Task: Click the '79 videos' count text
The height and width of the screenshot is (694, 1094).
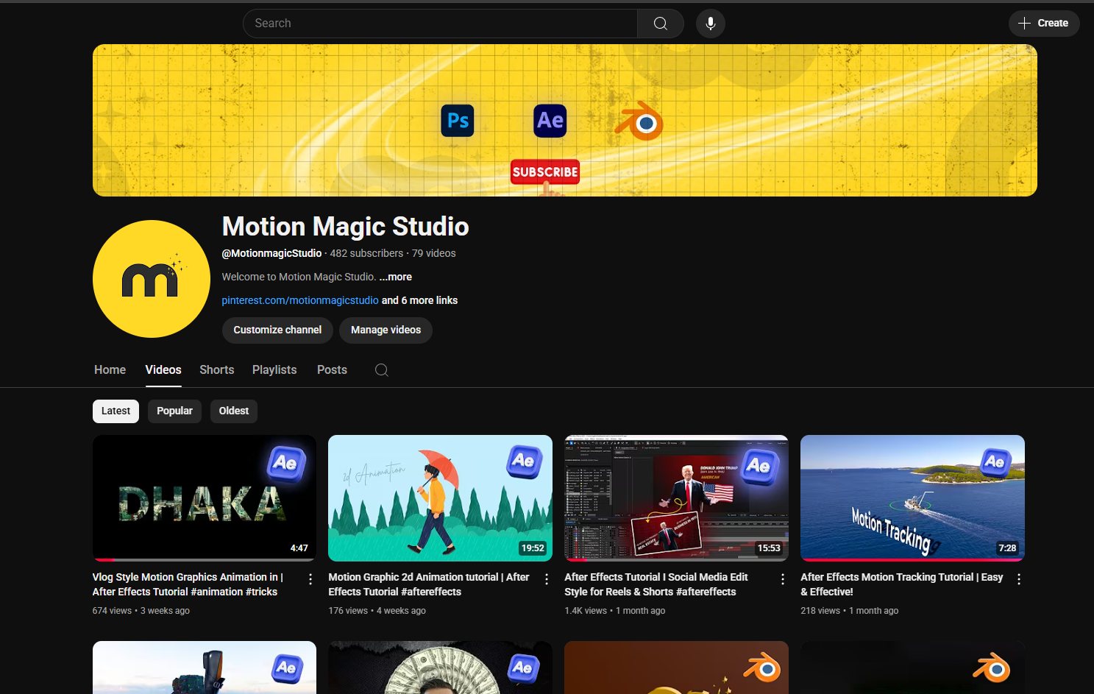Action: pyautogui.click(x=434, y=253)
